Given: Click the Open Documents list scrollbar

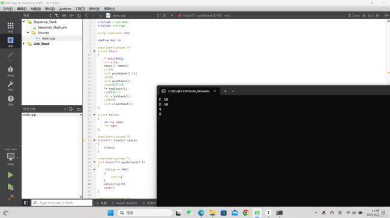Looking at the screenshot, I should [80, 156].
